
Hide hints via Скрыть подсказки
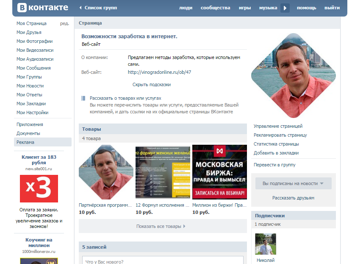[x=152, y=84]
